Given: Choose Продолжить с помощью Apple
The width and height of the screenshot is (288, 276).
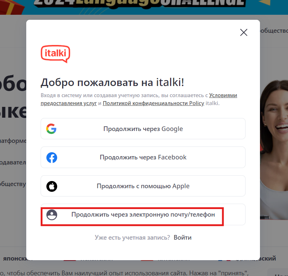Looking at the screenshot, I should pos(143,186).
